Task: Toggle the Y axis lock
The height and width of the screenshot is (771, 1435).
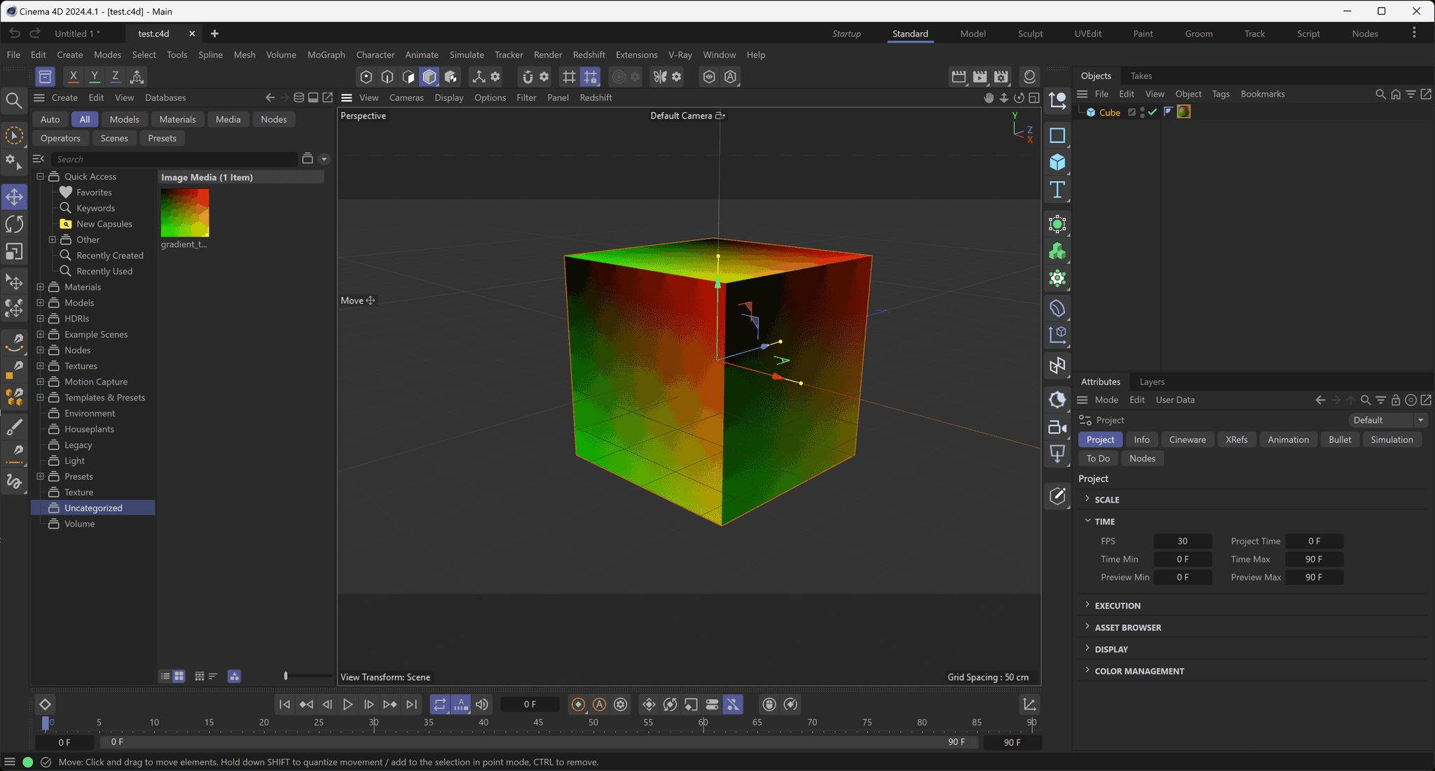Action: (x=94, y=76)
